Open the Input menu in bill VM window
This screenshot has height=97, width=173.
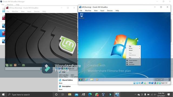102,11
